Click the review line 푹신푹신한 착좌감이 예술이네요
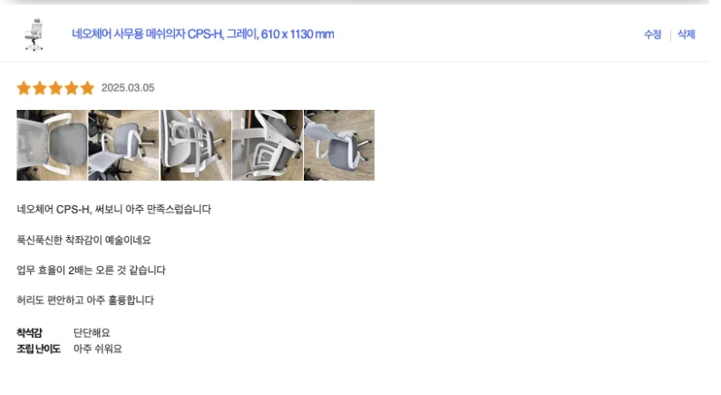Screen dimensions: 721x395 [x=84, y=240]
